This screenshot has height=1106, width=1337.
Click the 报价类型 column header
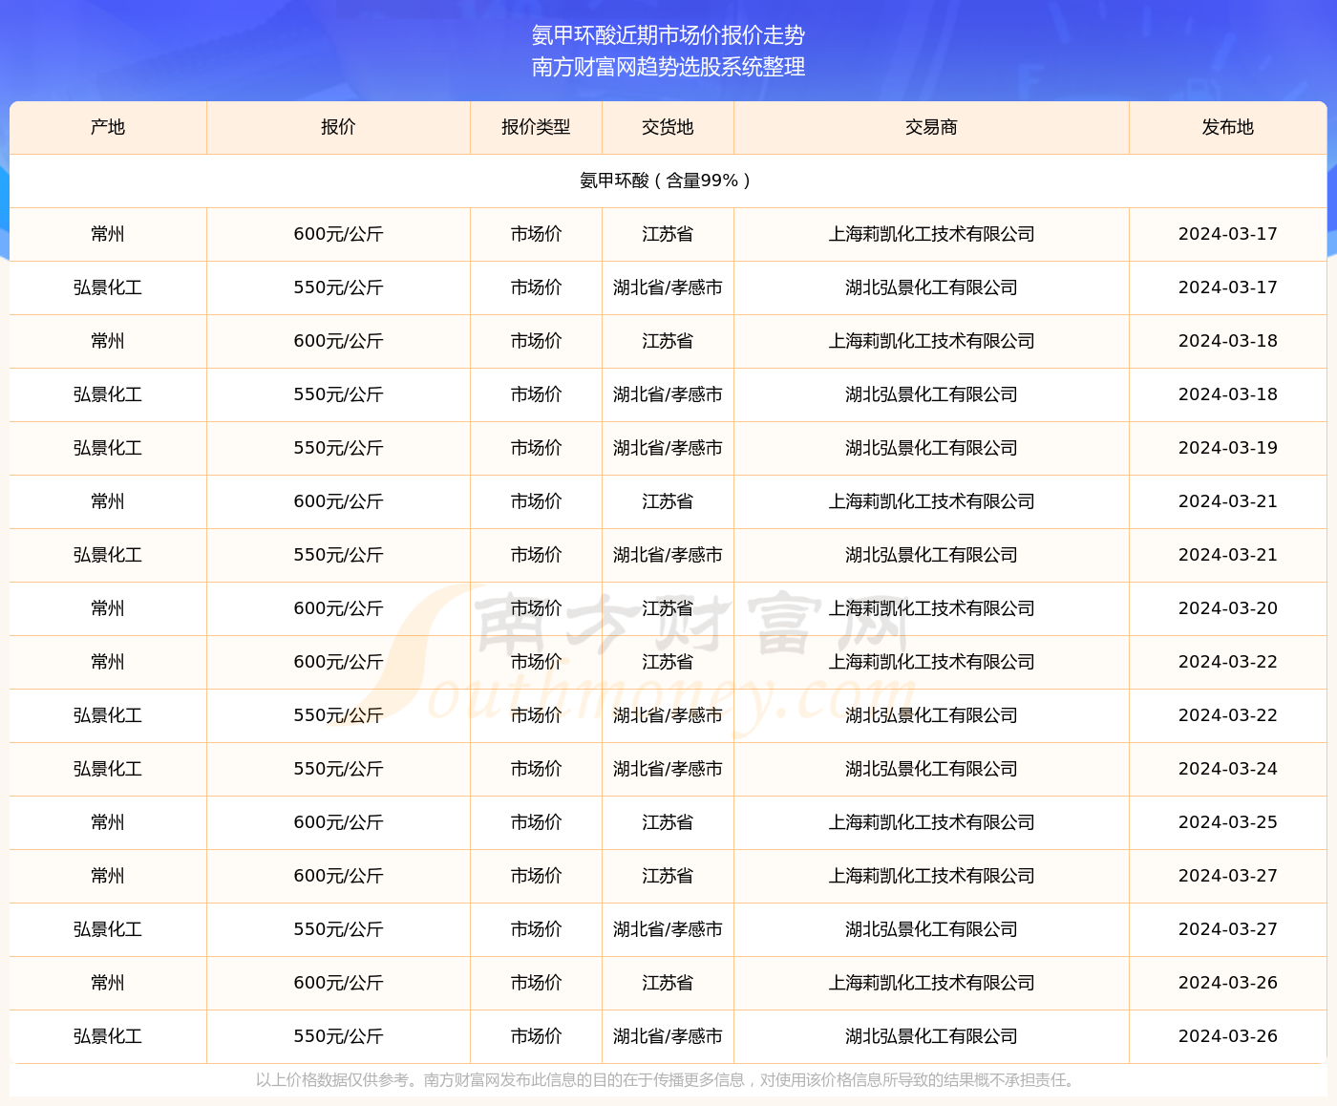pos(536,127)
